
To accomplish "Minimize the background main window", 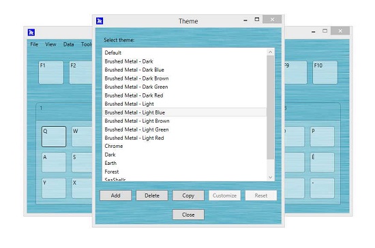I will 314,31.
